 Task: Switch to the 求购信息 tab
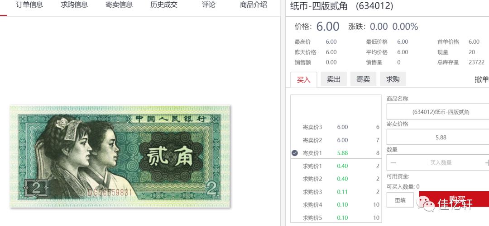click(74, 5)
